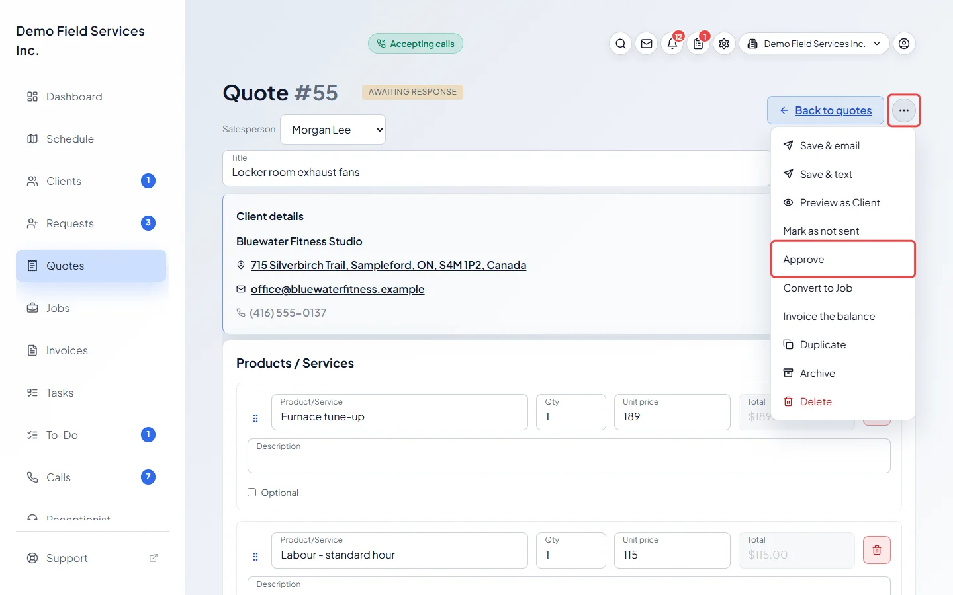Toggle Optional checkbox for Furnace tune-up

tap(251, 492)
